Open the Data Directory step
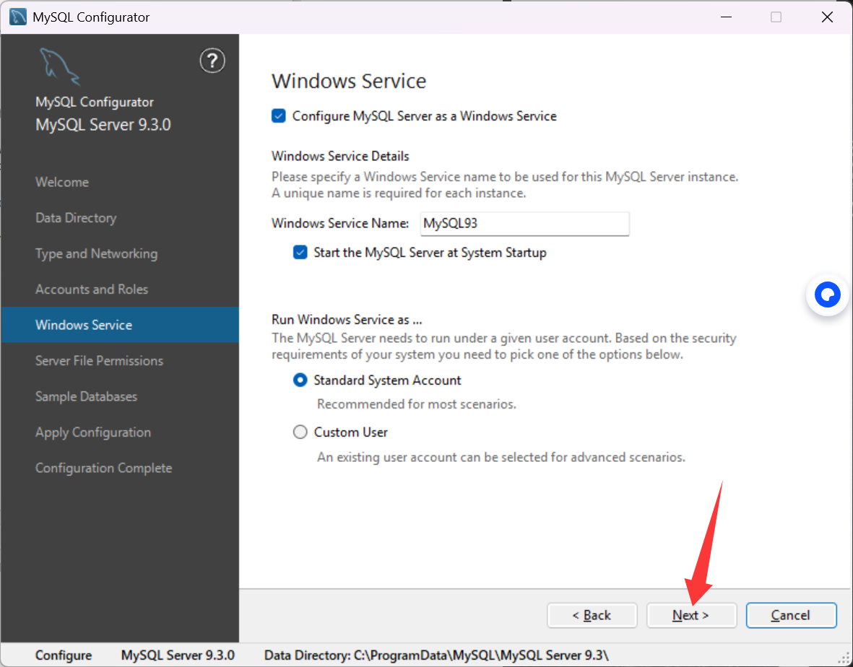 click(76, 218)
